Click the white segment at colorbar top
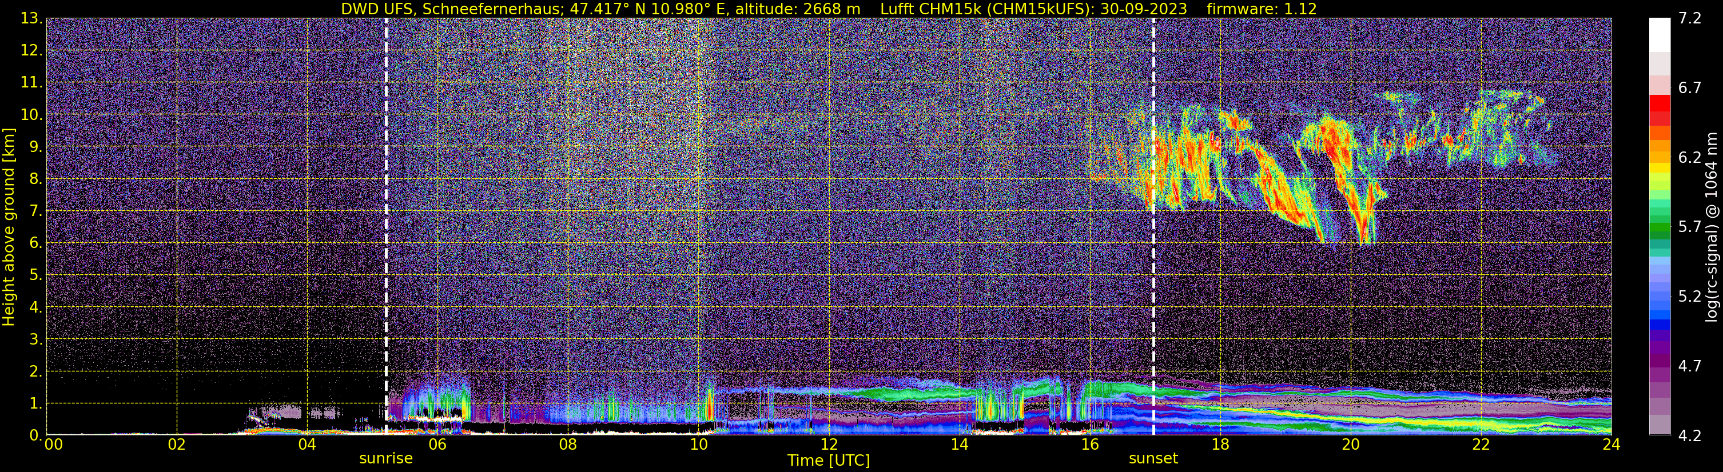The height and width of the screenshot is (472, 1723). pos(1660,35)
